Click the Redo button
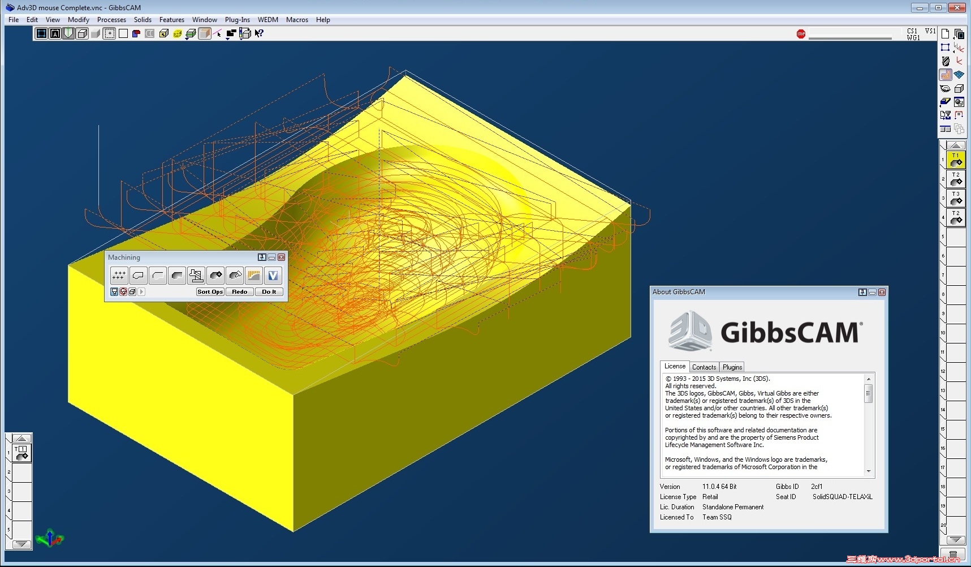 pyautogui.click(x=240, y=292)
